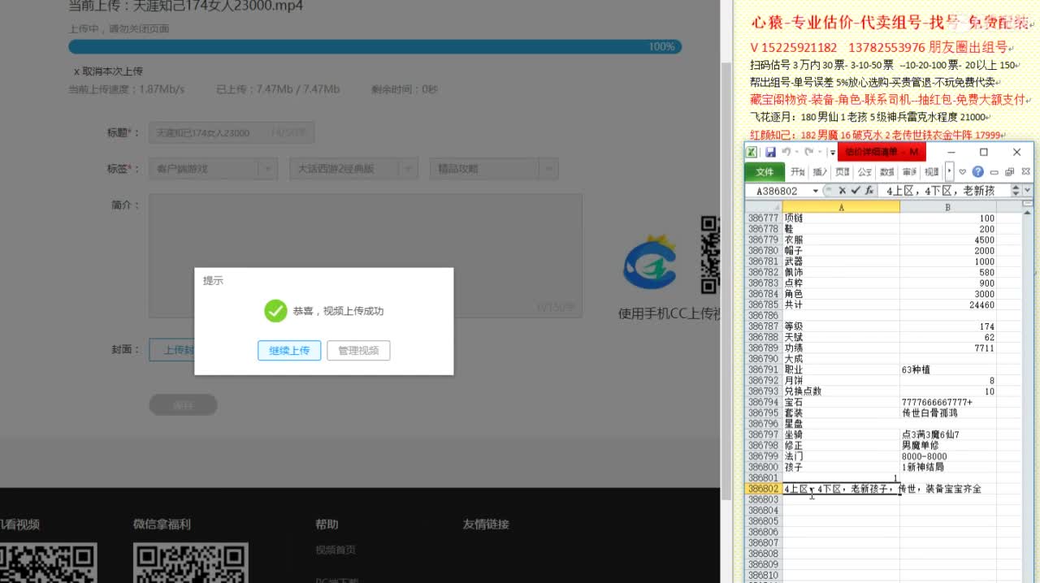Click cell containing 男魔单修

948,446
